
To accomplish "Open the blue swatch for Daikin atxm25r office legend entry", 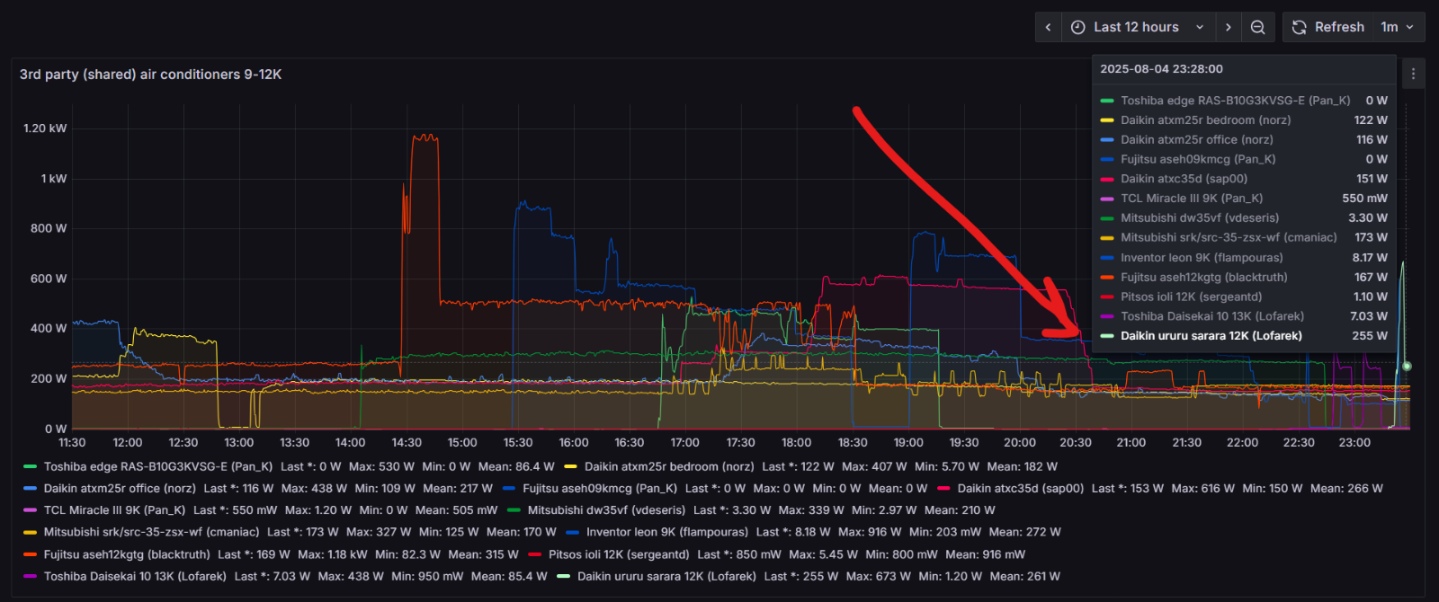I will (x=30, y=488).
